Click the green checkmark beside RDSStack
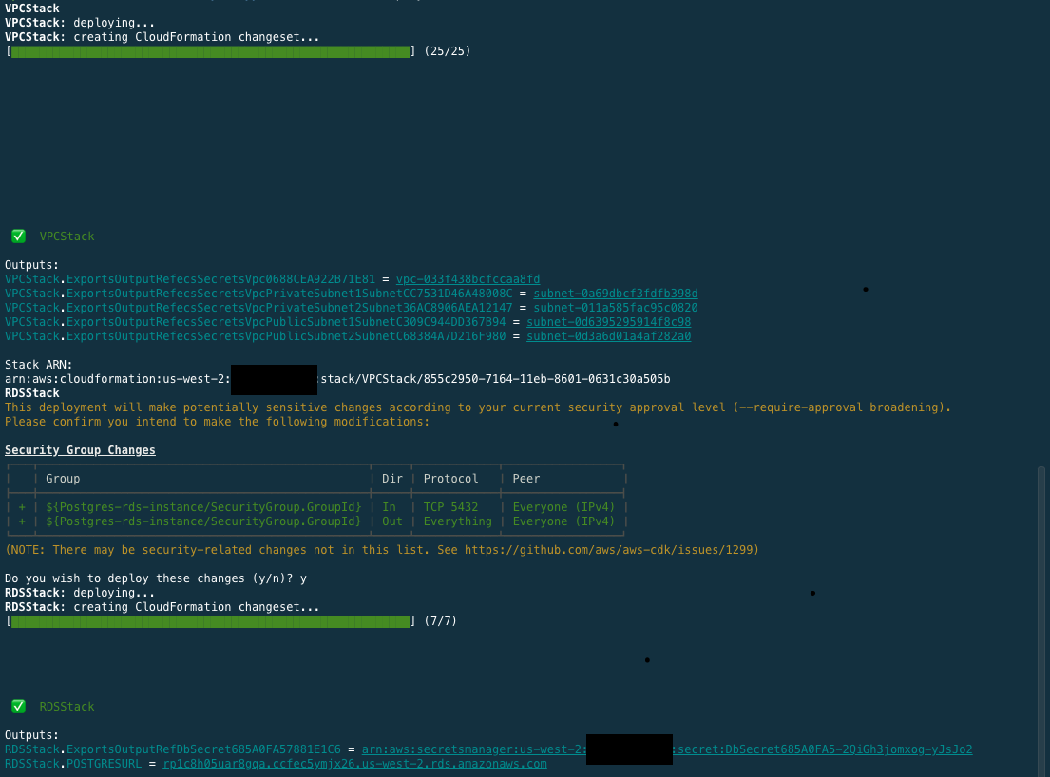The width and height of the screenshot is (1050, 777). pos(18,706)
